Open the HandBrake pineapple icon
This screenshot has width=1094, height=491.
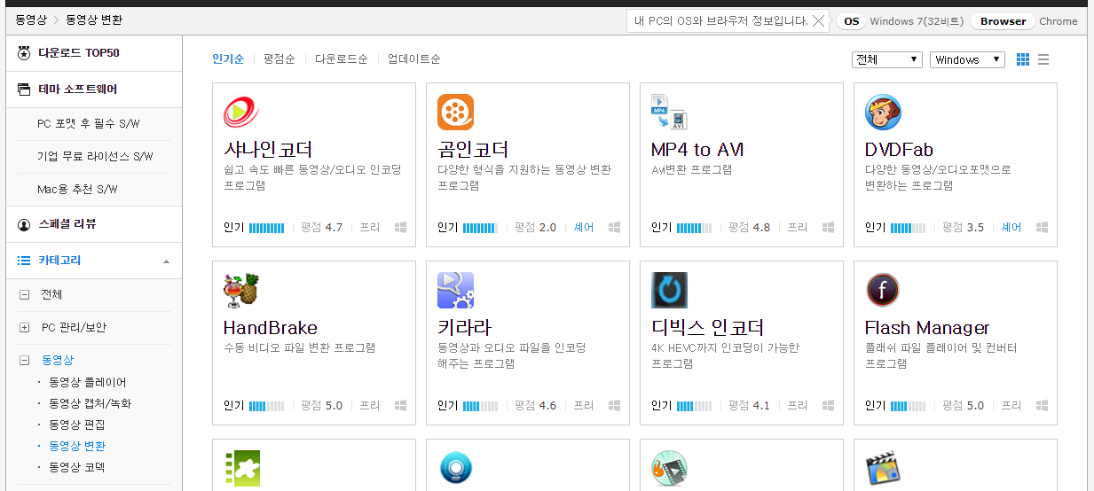click(x=241, y=290)
